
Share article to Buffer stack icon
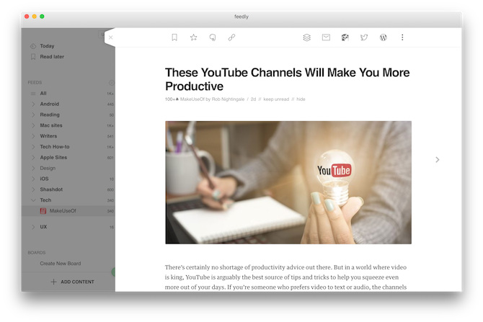pyautogui.click(x=307, y=37)
